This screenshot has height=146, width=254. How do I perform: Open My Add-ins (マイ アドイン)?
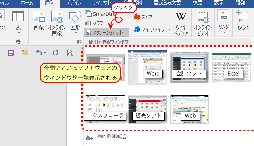tap(150, 30)
